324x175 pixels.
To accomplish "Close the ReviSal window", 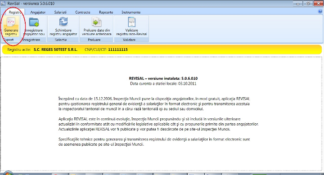I will pos(318,4).
